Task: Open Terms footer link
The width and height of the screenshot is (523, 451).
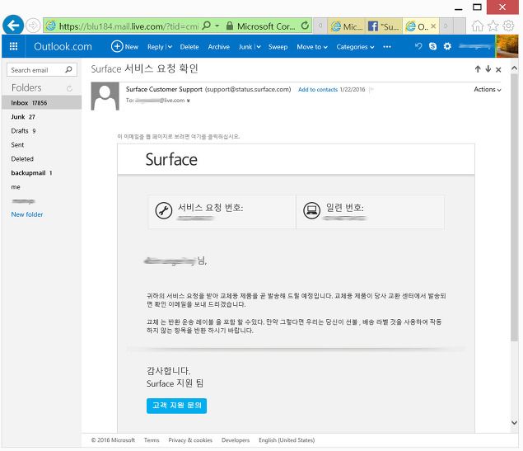Action: pyautogui.click(x=152, y=440)
